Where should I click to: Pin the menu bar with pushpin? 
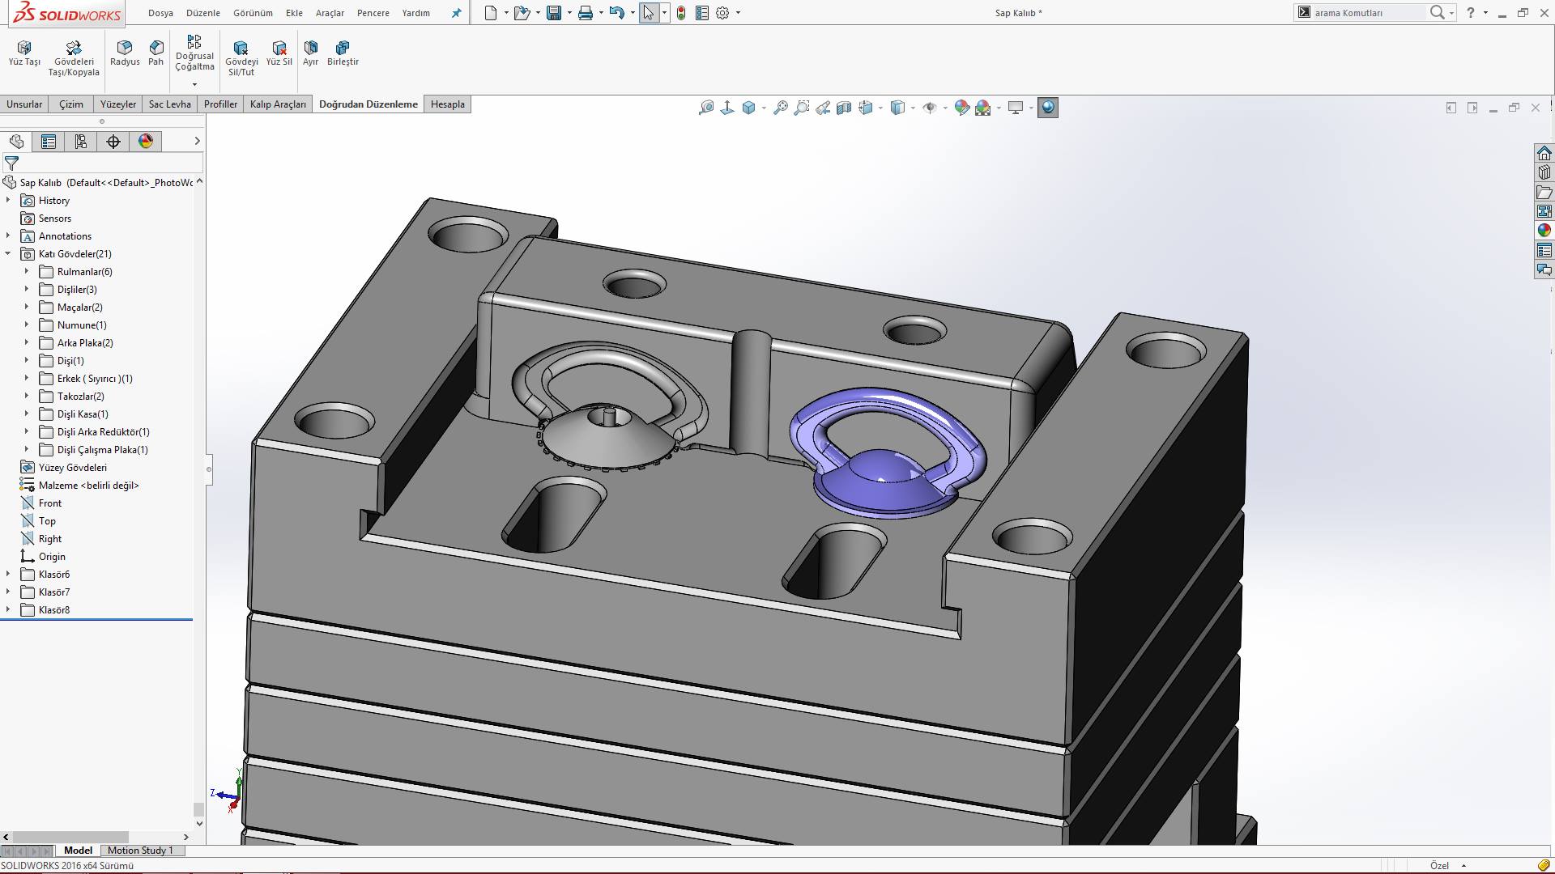click(456, 13)
